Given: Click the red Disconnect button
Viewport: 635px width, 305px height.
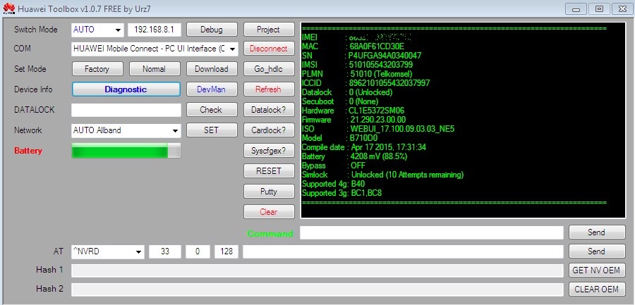Looking at the screenshot, I should 269,49.
